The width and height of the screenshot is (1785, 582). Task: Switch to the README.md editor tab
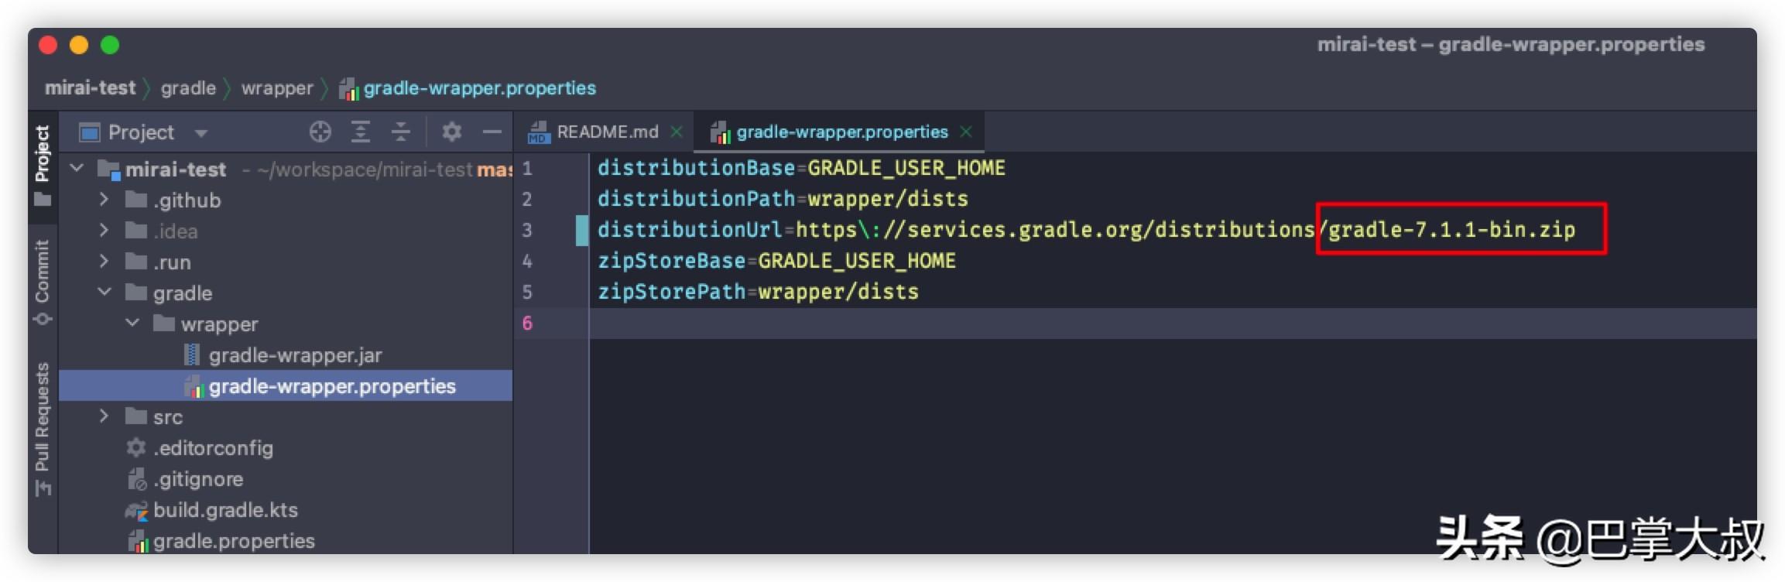tap(607, 132)
